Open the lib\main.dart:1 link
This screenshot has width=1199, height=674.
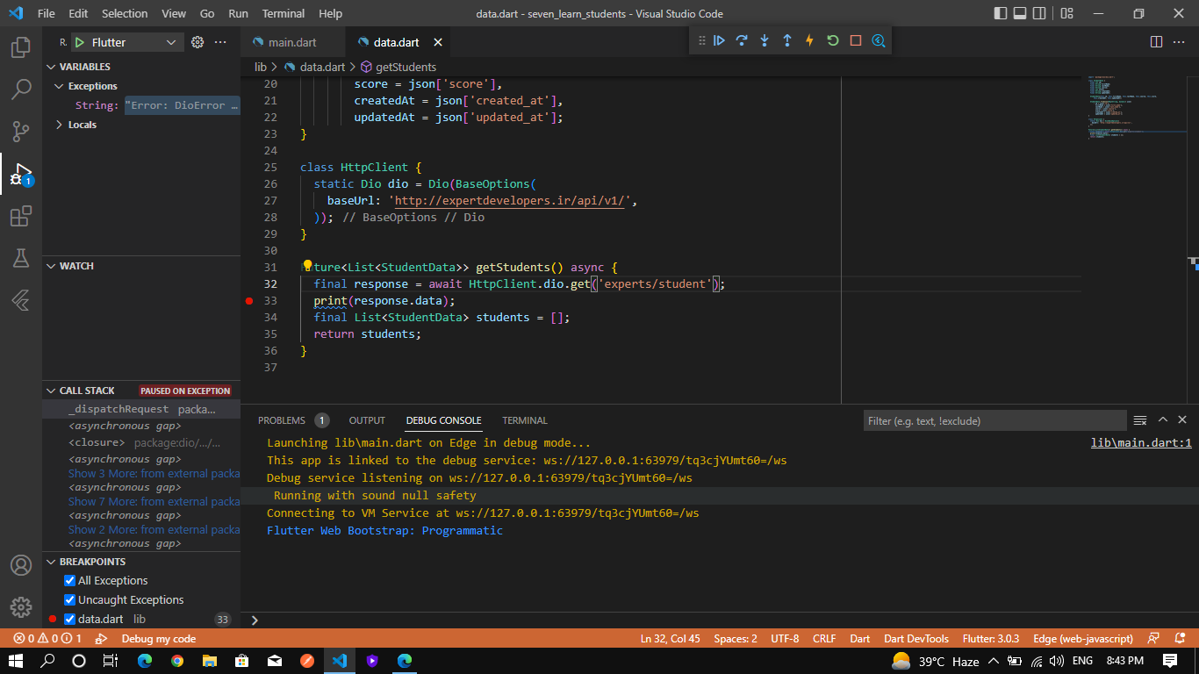click(1141, 443)
